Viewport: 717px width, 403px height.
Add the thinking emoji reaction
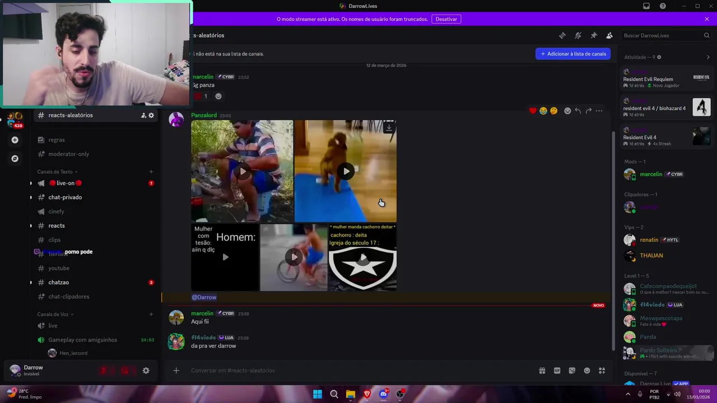pyautogui.click(x=554, y=111)
